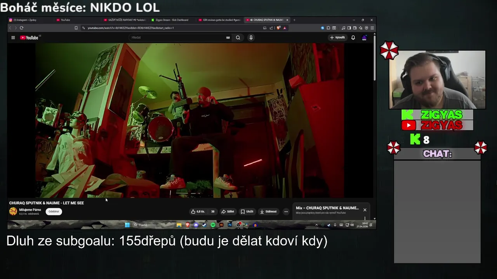
Task: Bookmark this page via bookmark icon
Action: click(x=76, y=28)
